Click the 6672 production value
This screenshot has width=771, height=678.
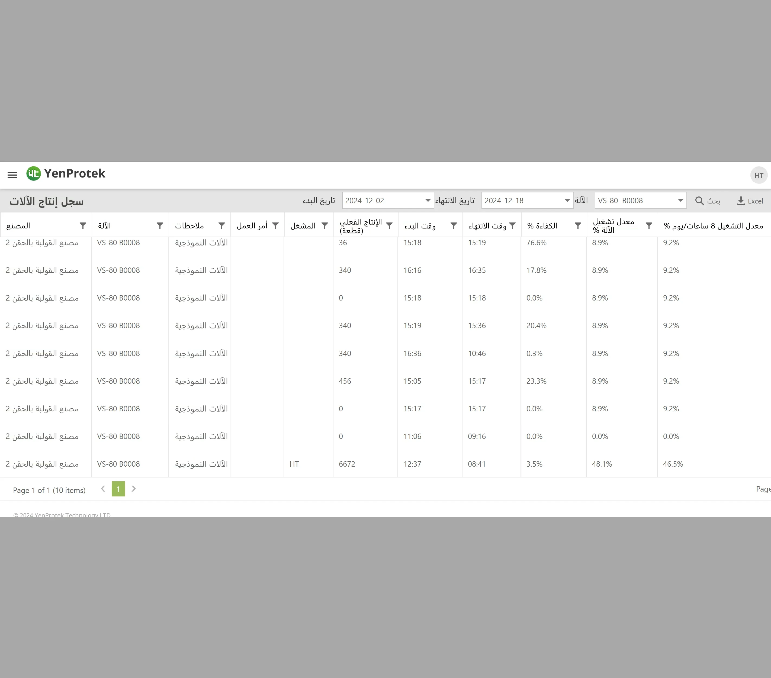pos(347,464)
